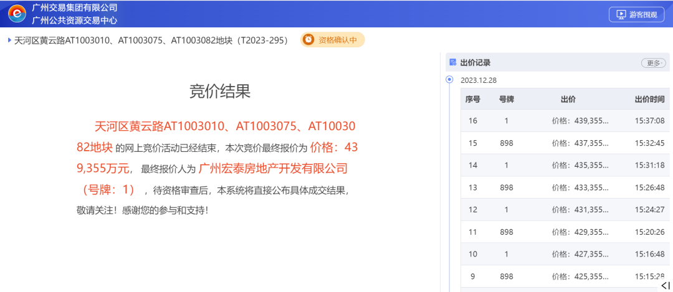Click bid time 15:20:26
The width and height of the screenshot is (673, 292).
pyautogui.click(x=649, y=232)
